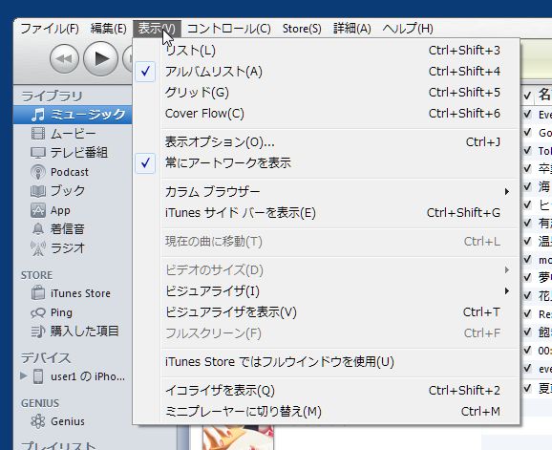Uncheck the track starting with 'To'
Viewport: 552px width, 450px height.
pos(527,150)
